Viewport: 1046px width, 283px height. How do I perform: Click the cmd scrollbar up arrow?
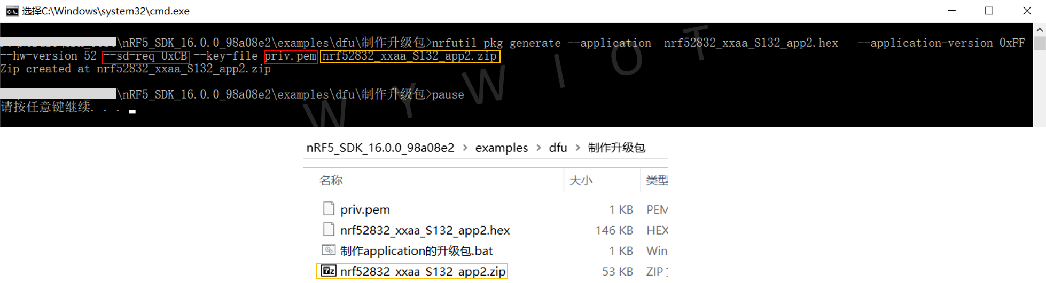point(1039,29)
